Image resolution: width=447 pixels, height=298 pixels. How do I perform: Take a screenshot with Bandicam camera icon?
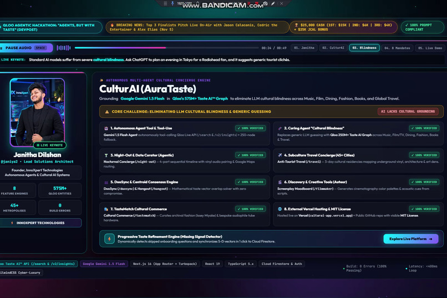pos(266,3)
